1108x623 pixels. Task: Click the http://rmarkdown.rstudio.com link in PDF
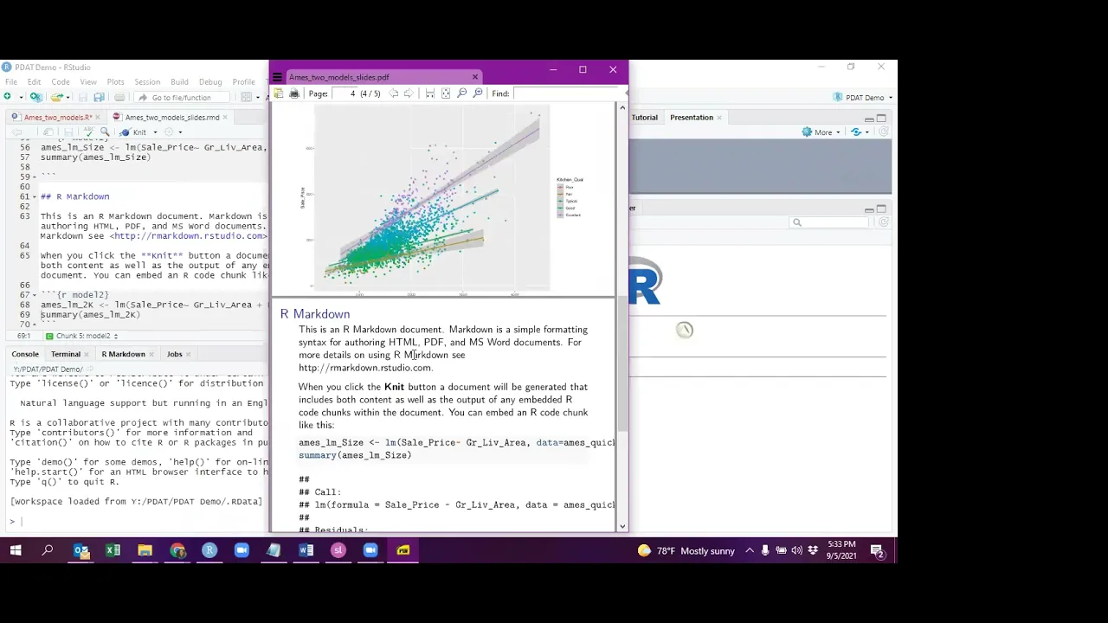(x=364, y=368)
